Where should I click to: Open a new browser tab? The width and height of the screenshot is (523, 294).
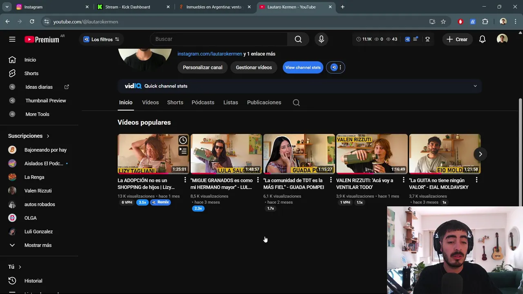click(x=342, y=7)
